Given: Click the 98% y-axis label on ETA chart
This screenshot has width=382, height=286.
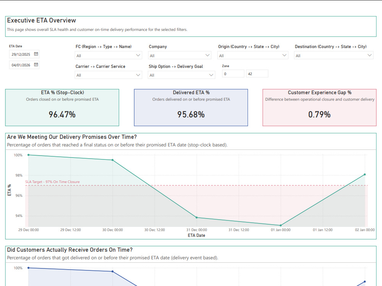Looking at the screenshot, I should click(19, 175).
